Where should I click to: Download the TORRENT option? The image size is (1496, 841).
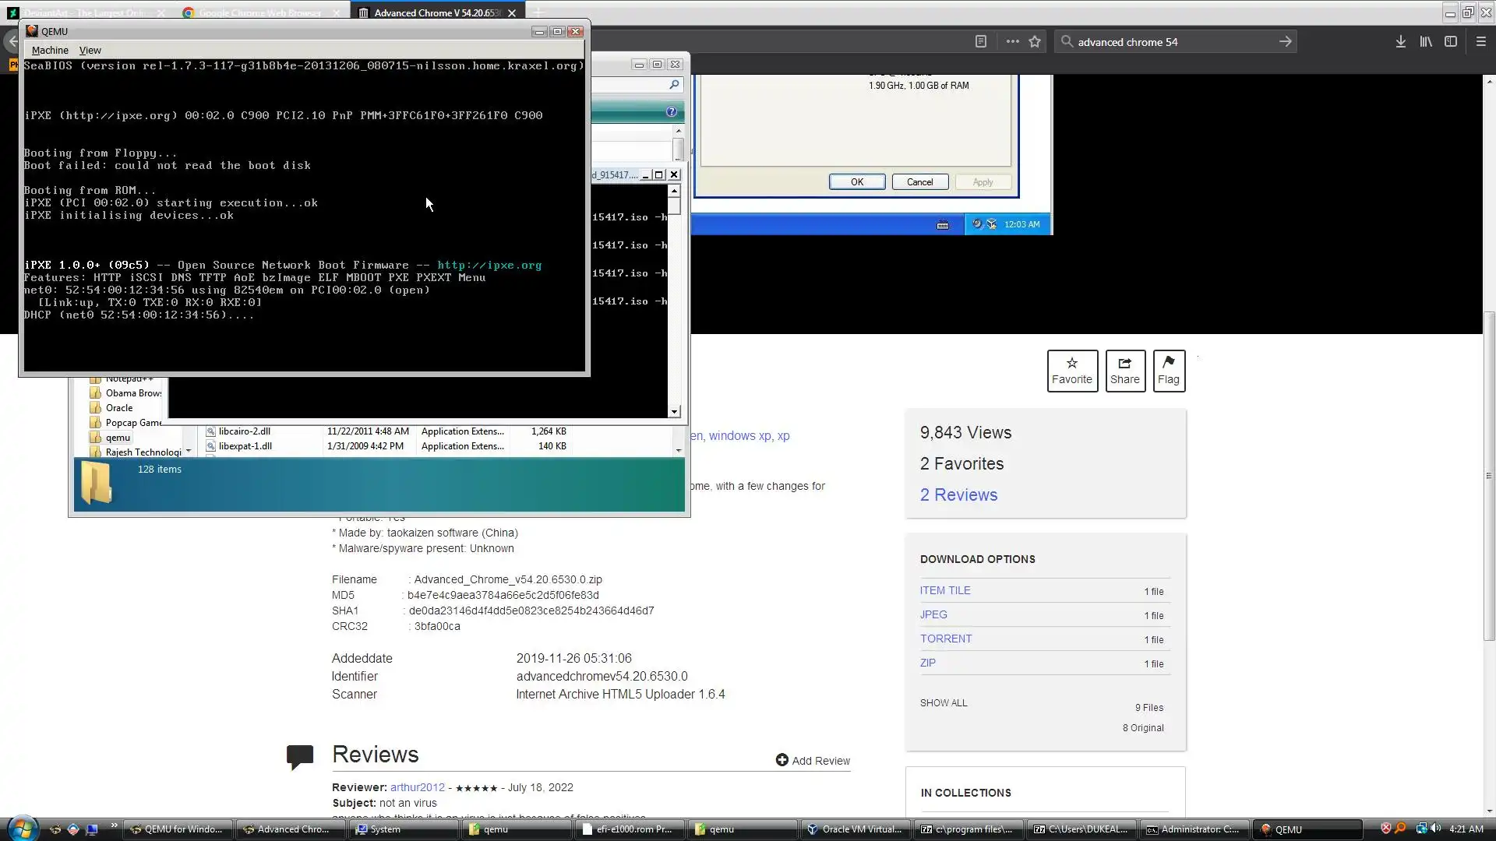(945, 639)
